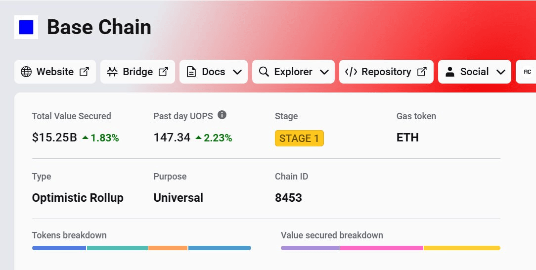The image size is (536, 270).
Task: Click the Chain ID value 8453
Action: click(288, 198)
